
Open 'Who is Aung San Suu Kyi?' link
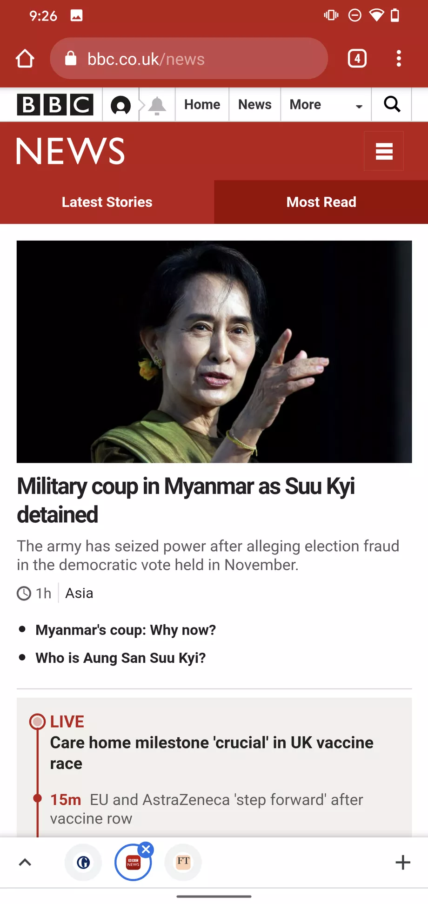(x=120, y=658)
